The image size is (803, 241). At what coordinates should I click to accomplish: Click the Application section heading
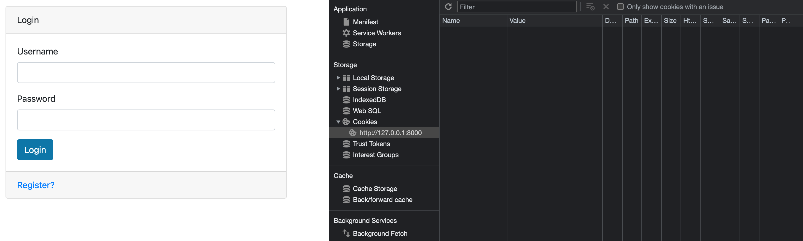click(350, 9)
